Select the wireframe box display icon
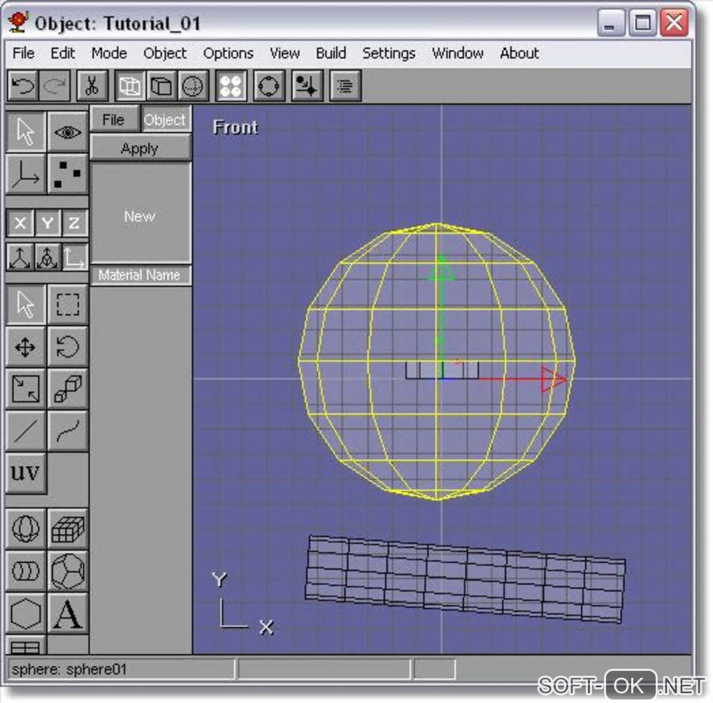The image size is (713, 703). [130, 85]
